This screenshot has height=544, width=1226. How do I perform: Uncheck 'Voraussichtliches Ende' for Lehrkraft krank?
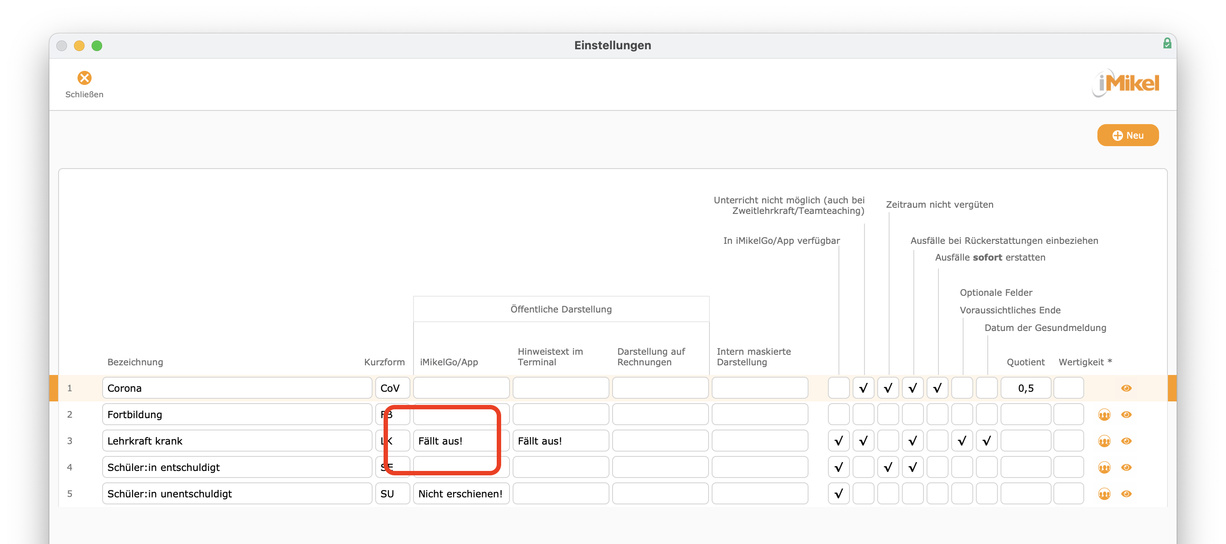point(962,441)
